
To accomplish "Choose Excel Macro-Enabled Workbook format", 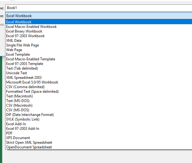I will [99, 26].
